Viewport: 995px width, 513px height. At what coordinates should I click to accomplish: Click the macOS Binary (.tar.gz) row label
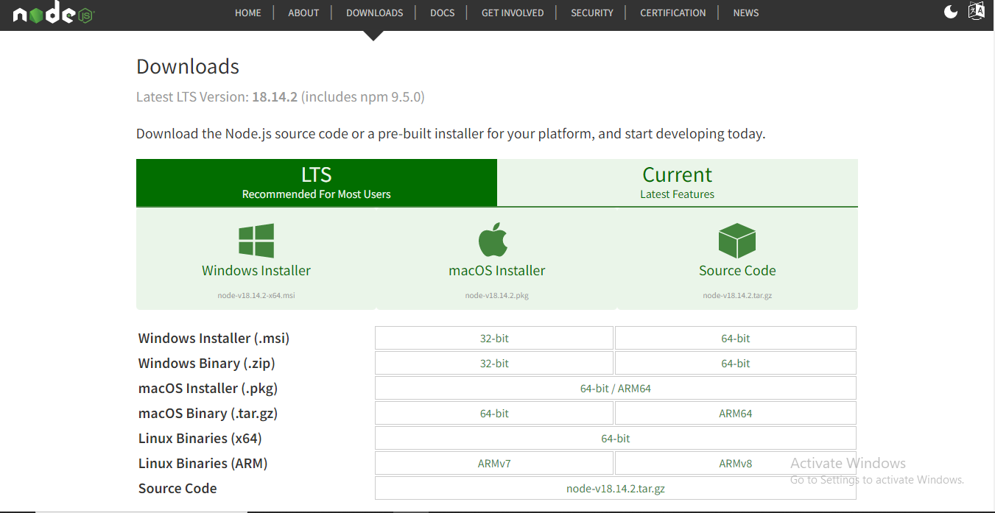click(x=208, y=414)
